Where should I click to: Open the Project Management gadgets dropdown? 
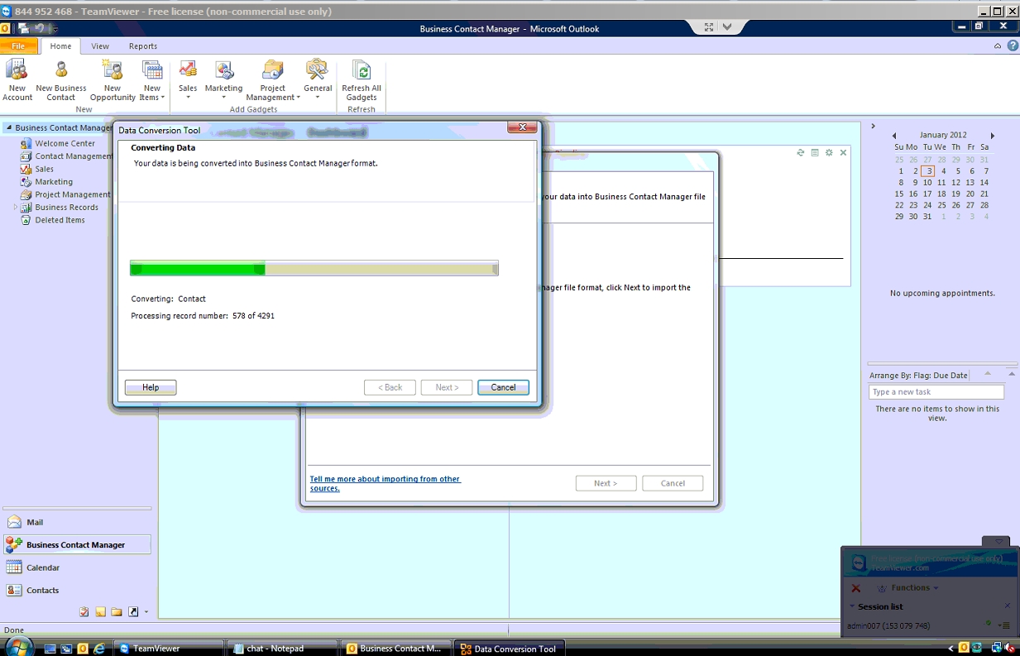point(273,80)
